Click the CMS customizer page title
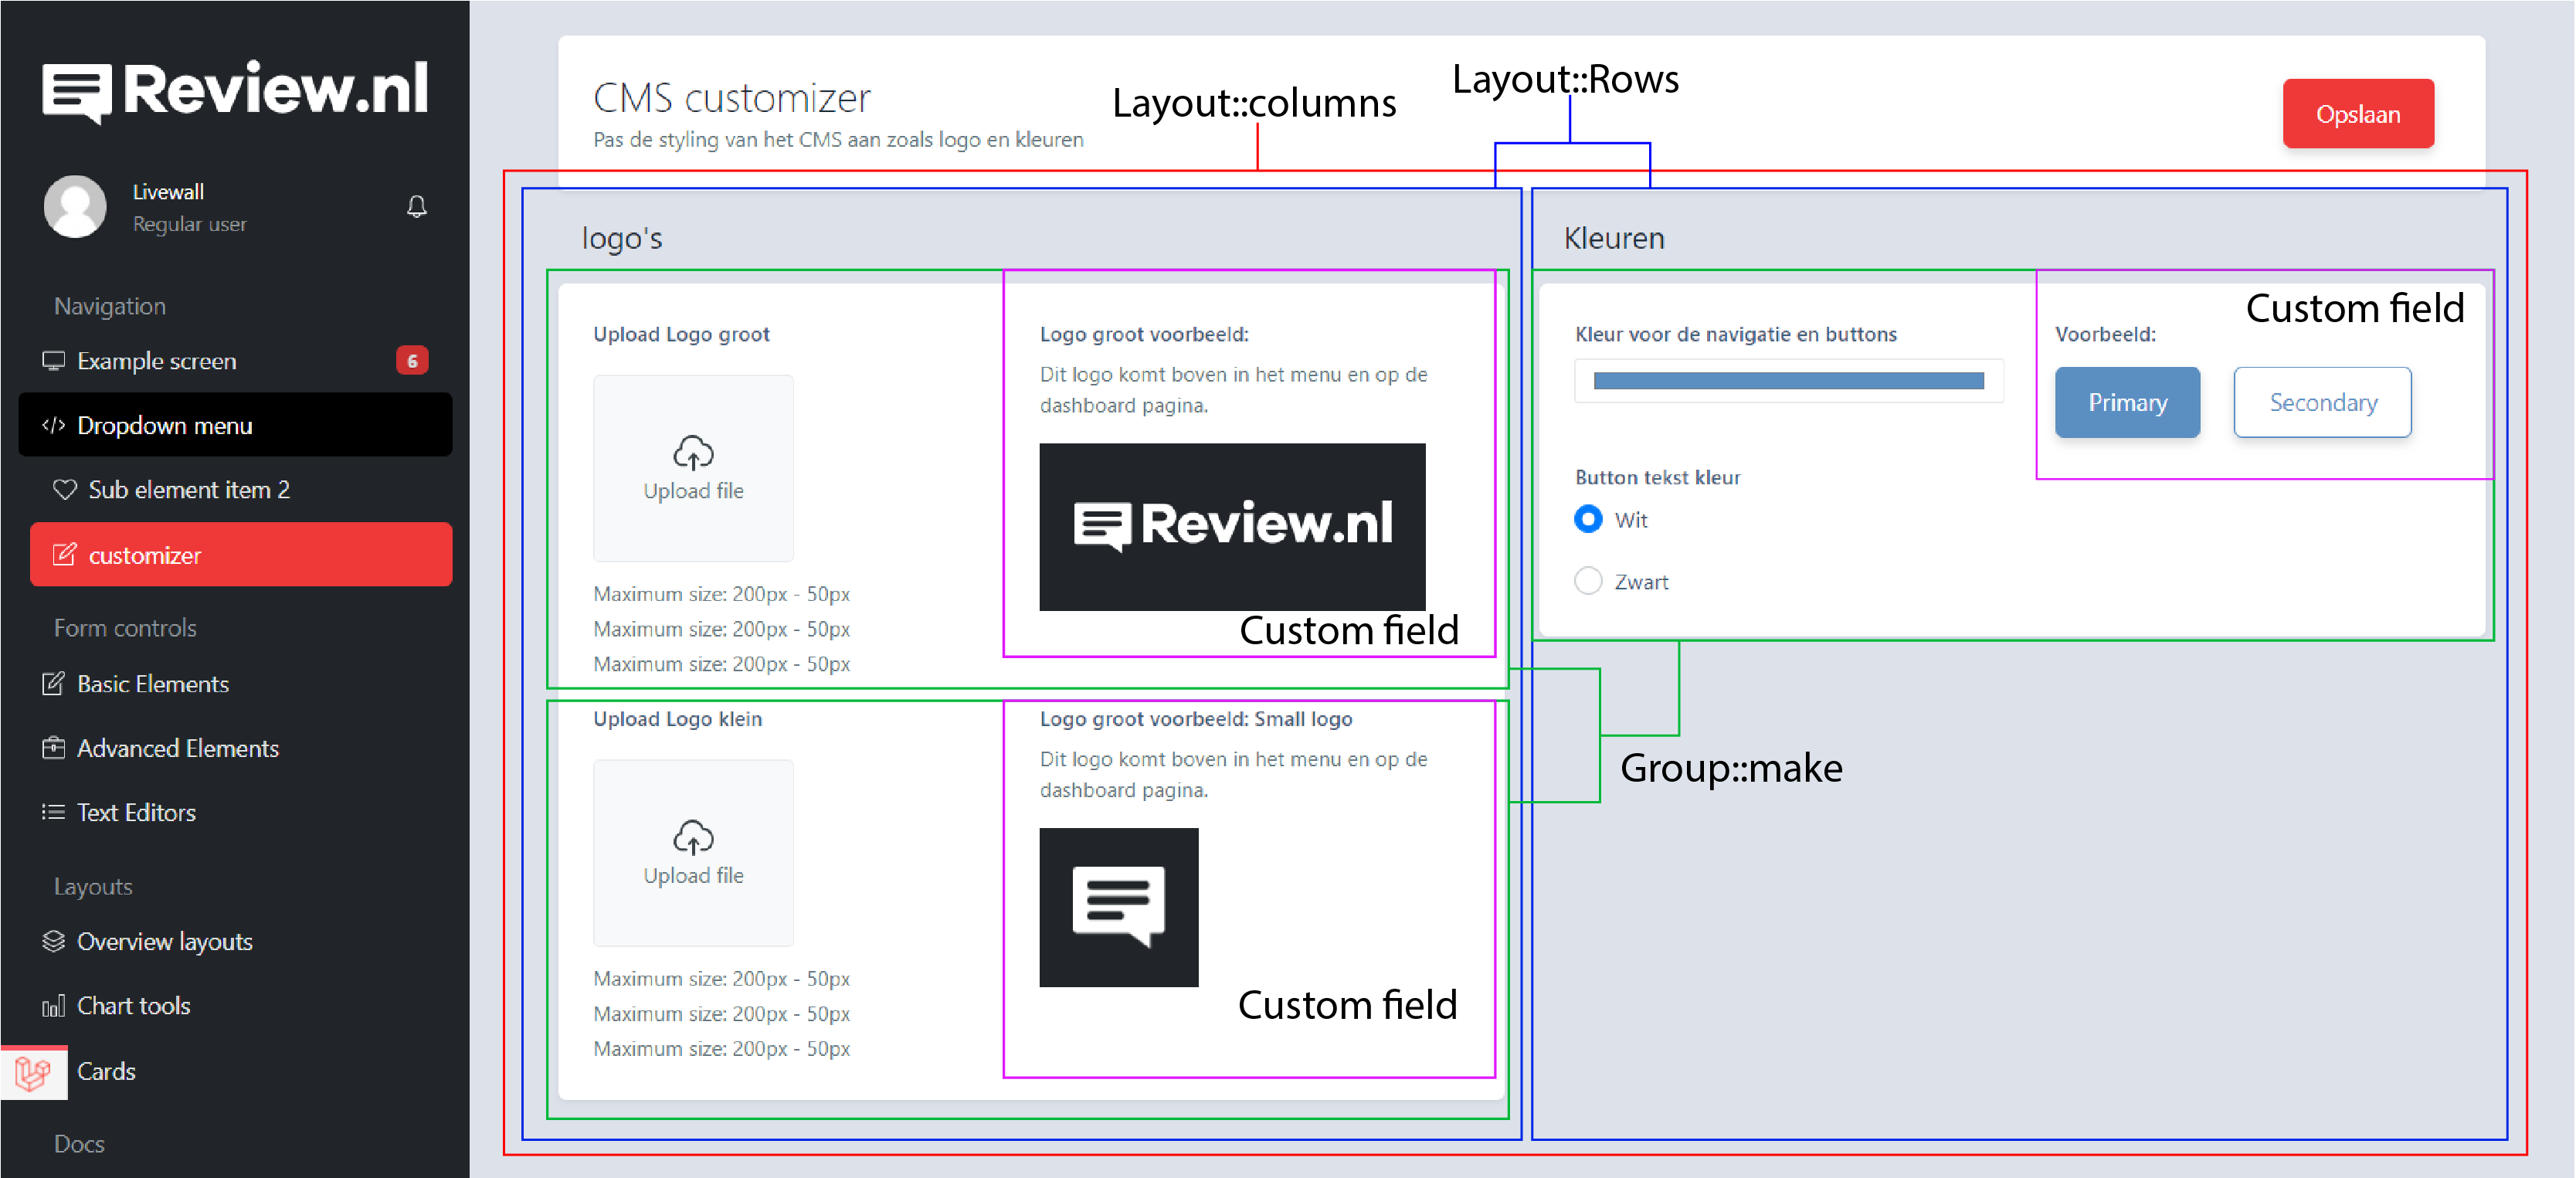The height and width of the screenshot is (1178, 2576). tap(732, 98)
